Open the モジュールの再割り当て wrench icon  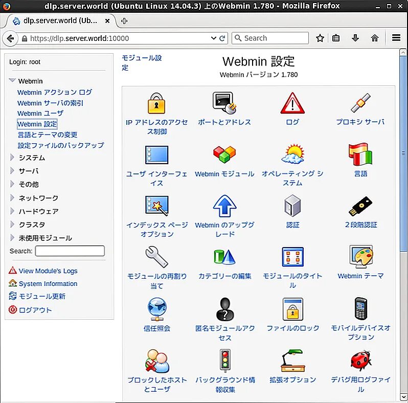pos(156,257)
